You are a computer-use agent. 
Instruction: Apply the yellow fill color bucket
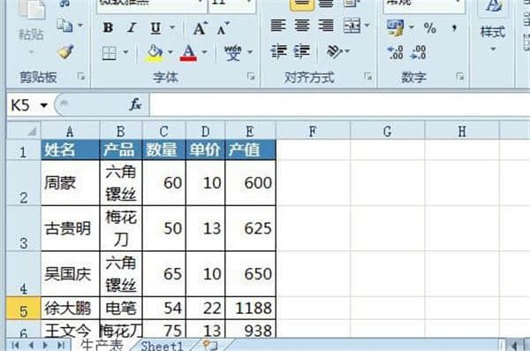click(x=155, y=53)
